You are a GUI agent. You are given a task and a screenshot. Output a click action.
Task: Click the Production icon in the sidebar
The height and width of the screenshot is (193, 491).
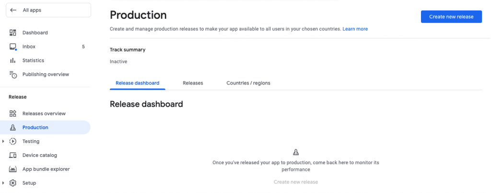point(13,128)
